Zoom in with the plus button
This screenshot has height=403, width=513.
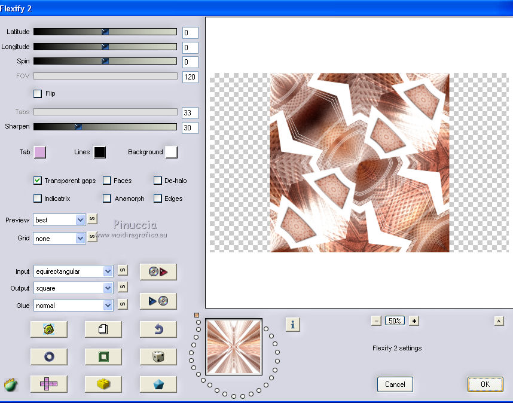click(x=414, y=321)
